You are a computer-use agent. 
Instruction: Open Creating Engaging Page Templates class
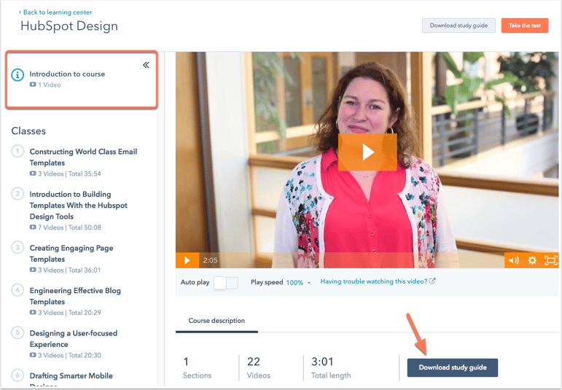pyautogui.click(x=71, y=254)
